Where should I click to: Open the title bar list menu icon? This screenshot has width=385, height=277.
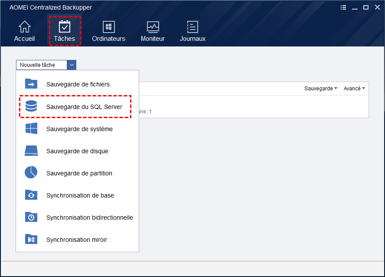pyautogui.click(x=343, y=7)
